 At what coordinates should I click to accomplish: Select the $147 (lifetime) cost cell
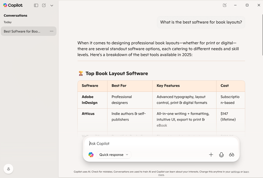point(231,120)
